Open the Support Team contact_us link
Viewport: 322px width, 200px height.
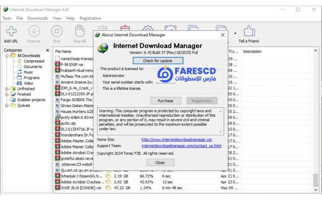tap(182, 146)
